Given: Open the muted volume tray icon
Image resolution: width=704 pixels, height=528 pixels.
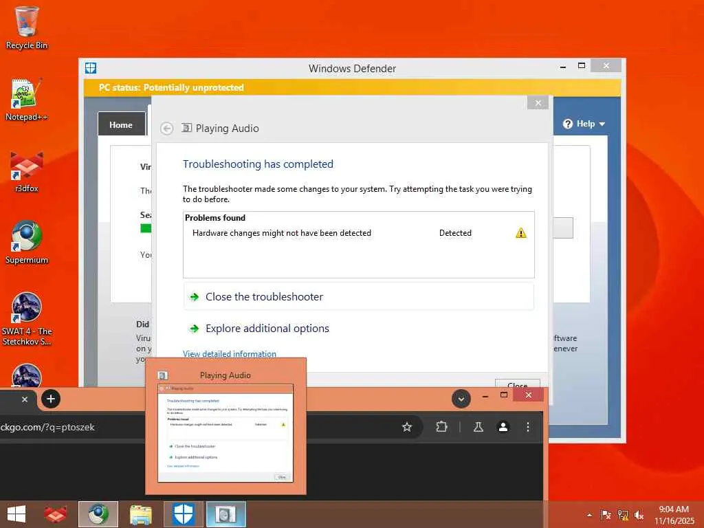Looking at the screenshot, I should tap(639, 515).
